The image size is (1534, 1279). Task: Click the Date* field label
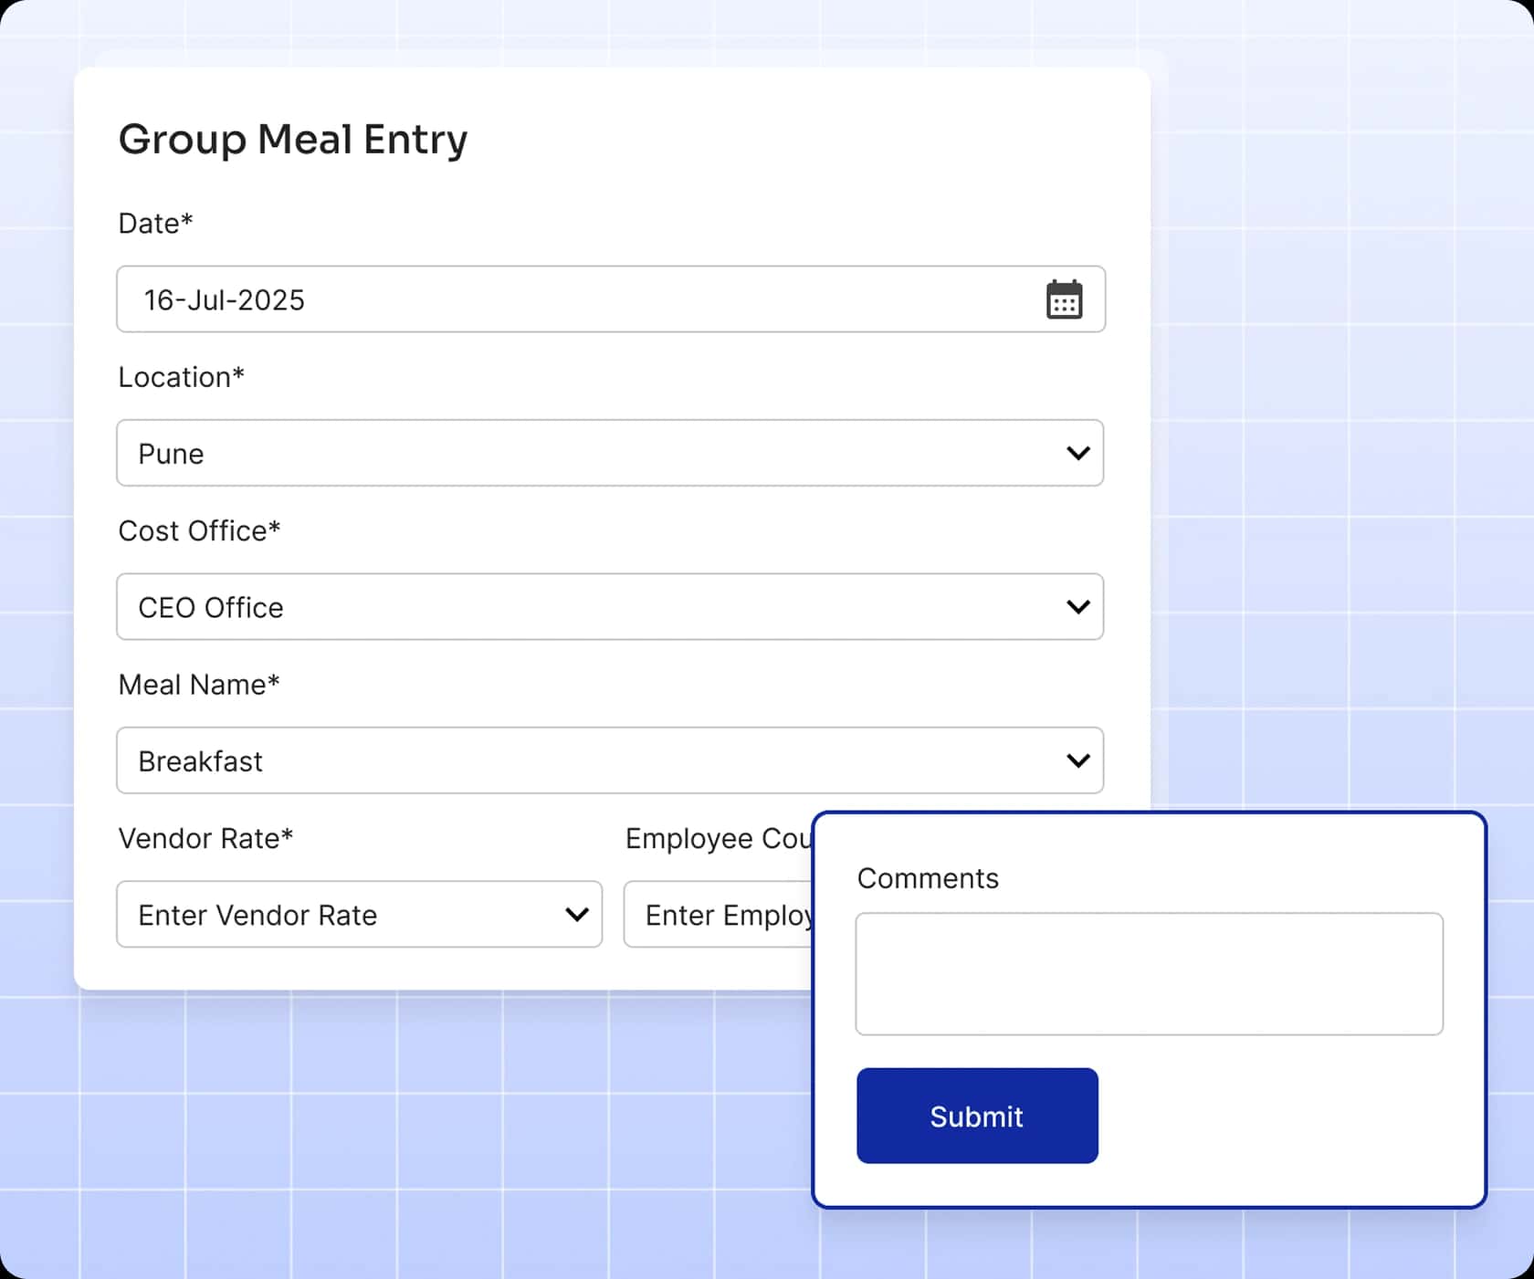(155, 224)
